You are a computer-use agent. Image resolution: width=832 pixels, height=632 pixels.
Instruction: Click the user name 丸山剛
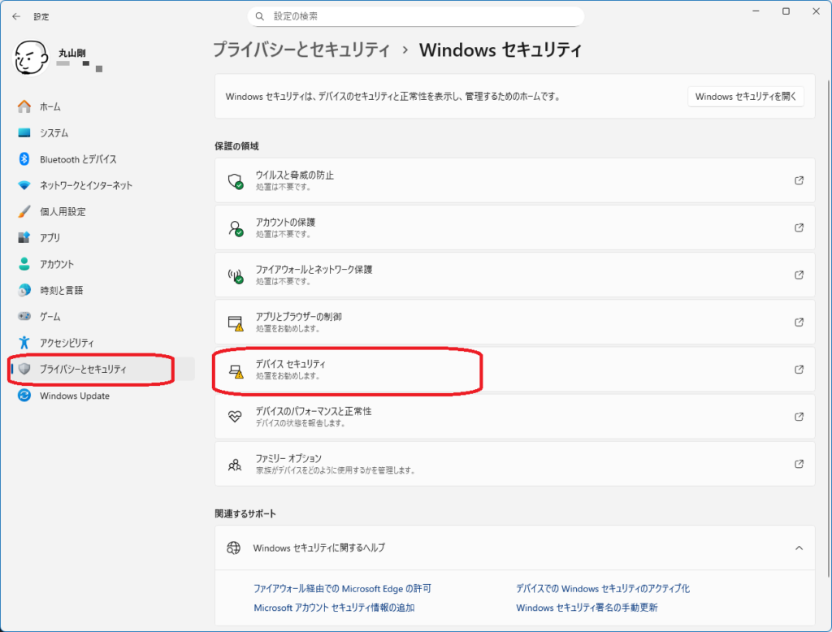click(x=71, y=53)
